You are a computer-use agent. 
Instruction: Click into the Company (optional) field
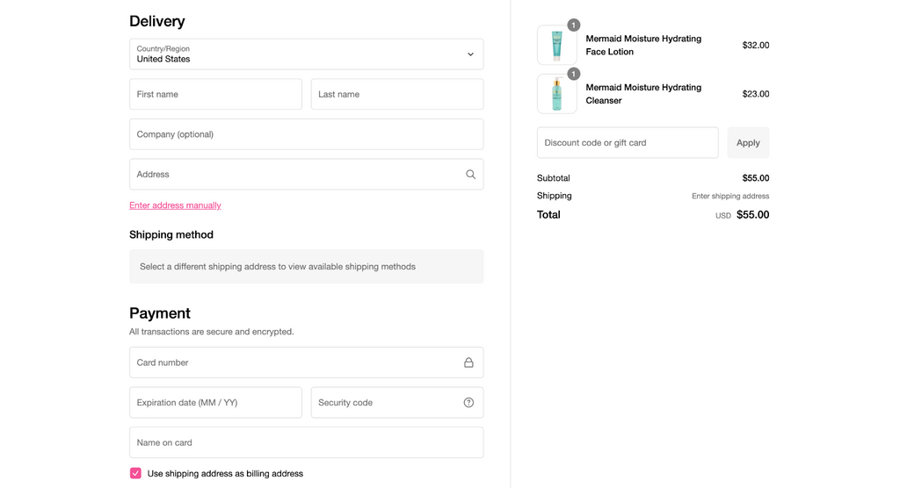306,134
